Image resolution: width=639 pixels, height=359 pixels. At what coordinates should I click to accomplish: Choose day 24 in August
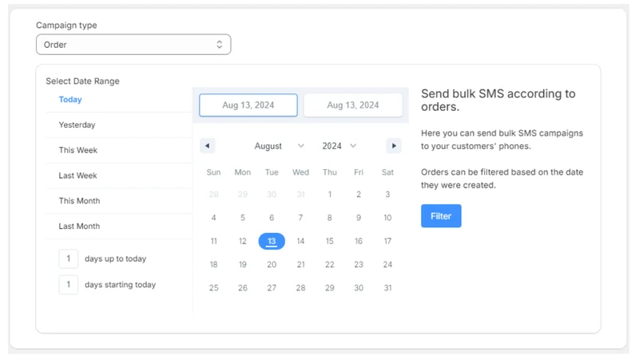coord(387,265)
